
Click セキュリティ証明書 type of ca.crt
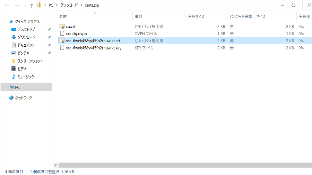coord(149,27)
